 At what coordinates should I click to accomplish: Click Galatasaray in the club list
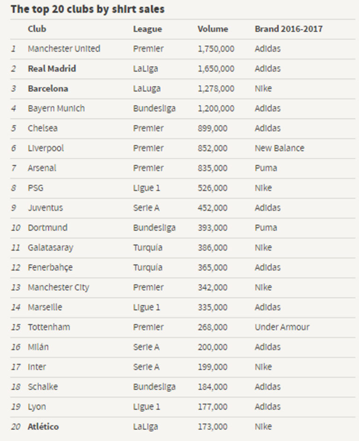click(50, 248)
